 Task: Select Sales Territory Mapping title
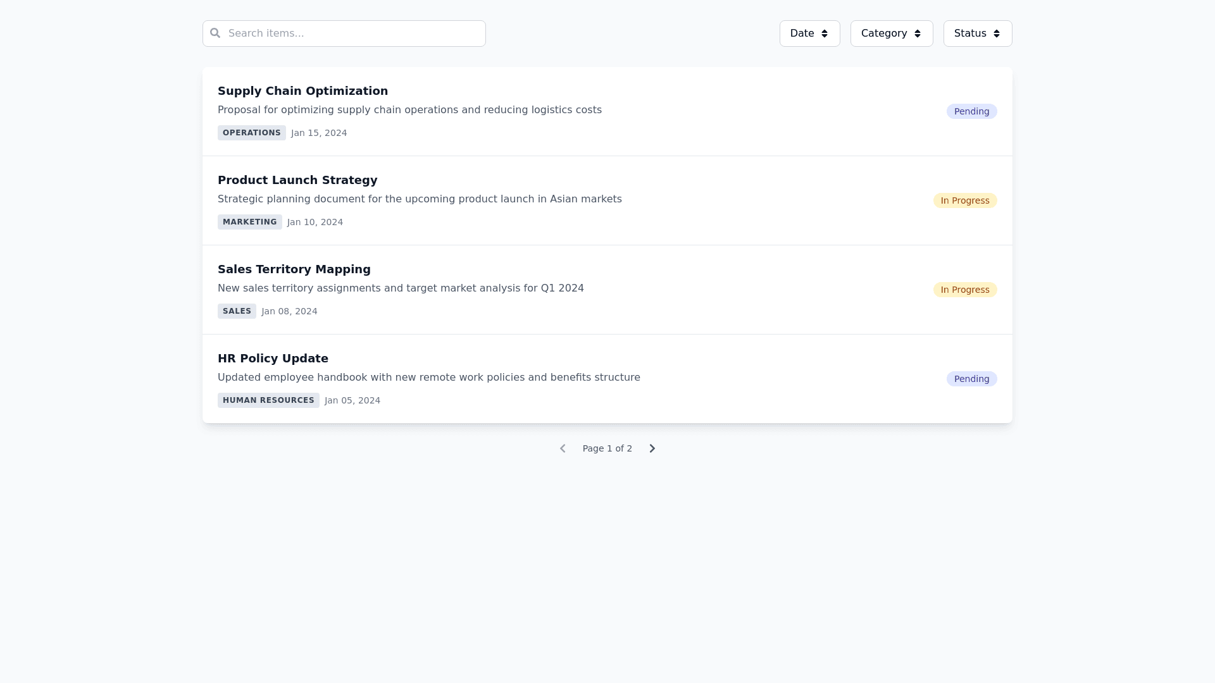(x=294, y=269)
